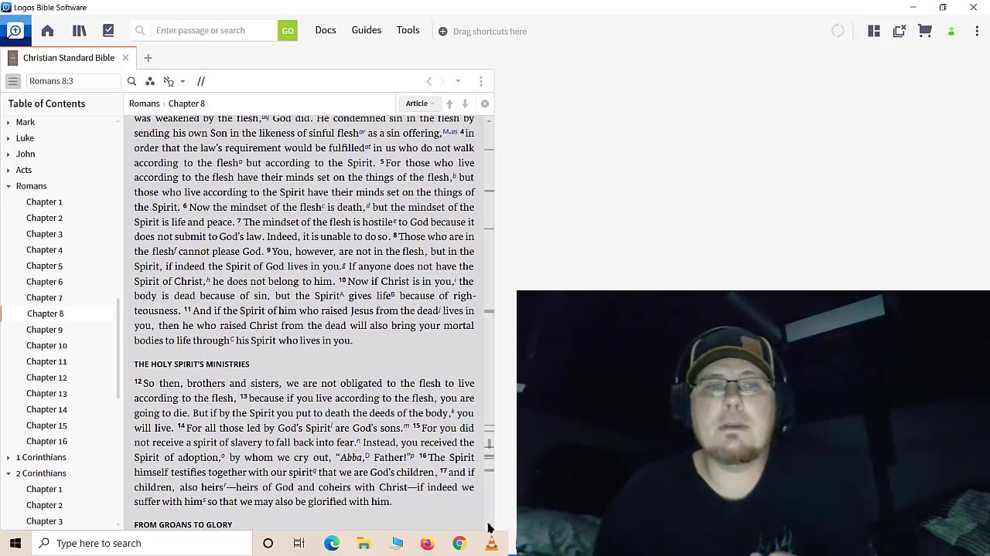This screenshot has width=990, height=556.
Task: Expand the 1 Corinthians tree node
Action: point(9,457)
